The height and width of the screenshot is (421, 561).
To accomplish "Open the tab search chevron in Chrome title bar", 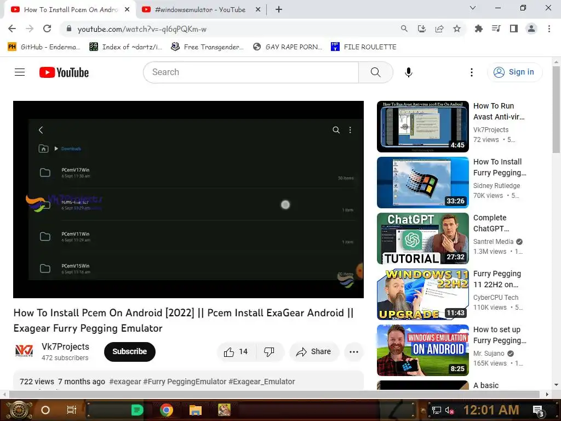I will (473, 8).
